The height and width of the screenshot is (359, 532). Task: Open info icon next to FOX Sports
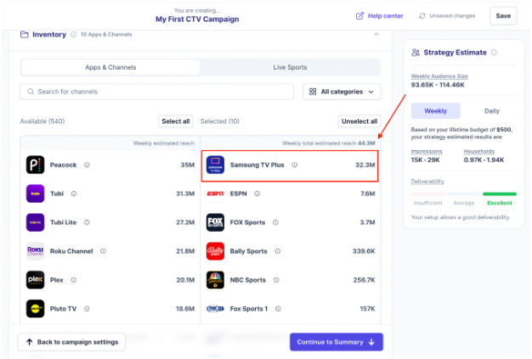click(276, 222)
